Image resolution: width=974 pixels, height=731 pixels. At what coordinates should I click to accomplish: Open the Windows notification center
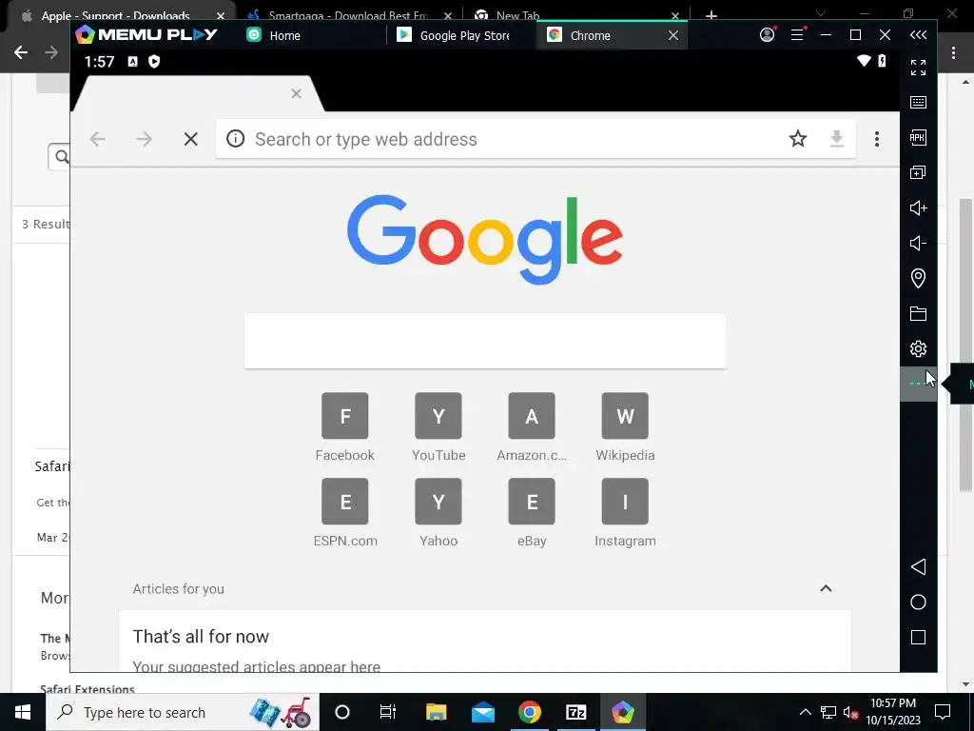tap(943, 712)
